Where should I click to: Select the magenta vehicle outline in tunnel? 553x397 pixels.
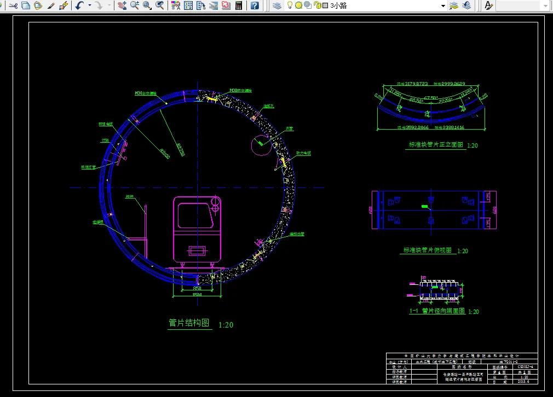[197, 229]
